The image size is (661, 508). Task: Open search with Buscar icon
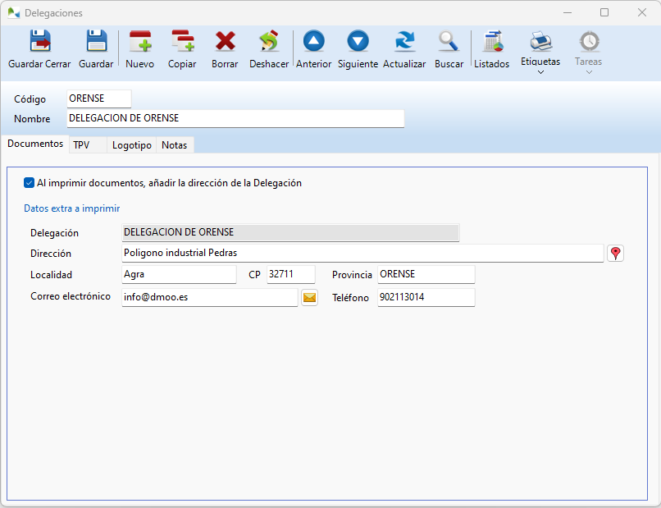click(x=449, y=42)
